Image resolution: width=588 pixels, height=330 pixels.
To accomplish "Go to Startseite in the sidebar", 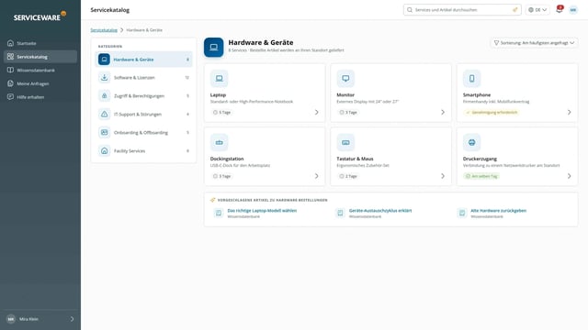I will point(40,43).
